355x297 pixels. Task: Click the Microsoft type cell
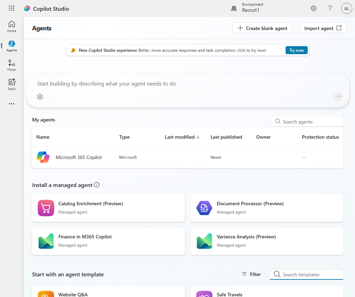pyautogui.click(x=128, y=157)
